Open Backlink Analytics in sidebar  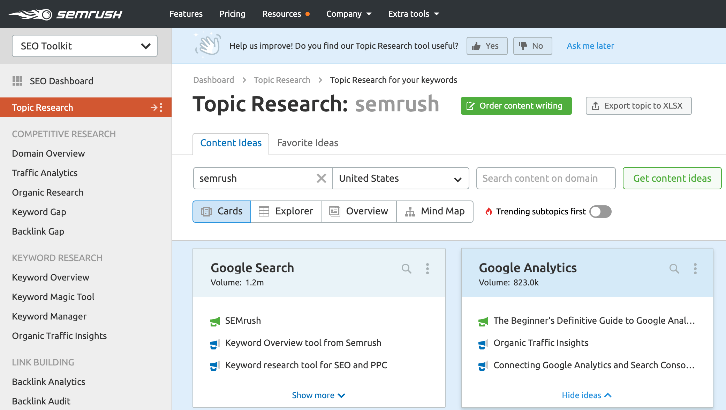pos(48,382)
